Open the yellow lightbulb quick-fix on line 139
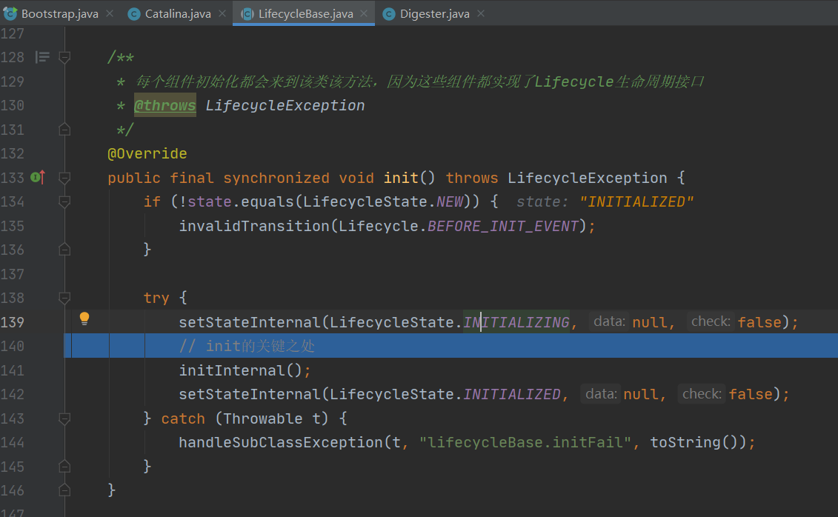838x517 pixels. click(x=84, y=318)
